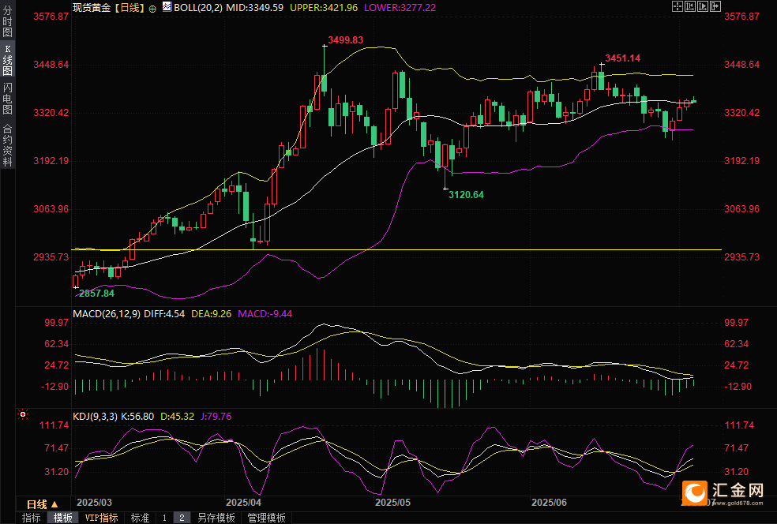Open the MACD(26,12,9) indicator settings
The height and width of the screenshot is (524, 777).
(x=107, y=314)
